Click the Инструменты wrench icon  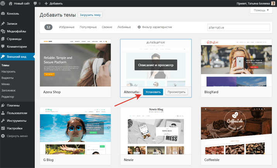coord(3,121)
